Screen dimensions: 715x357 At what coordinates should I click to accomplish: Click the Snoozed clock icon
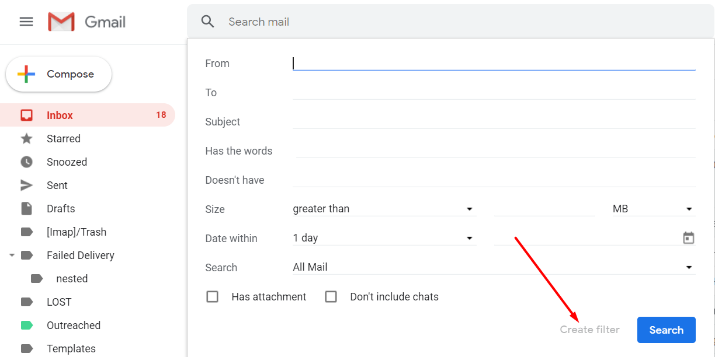coord(26,162)
